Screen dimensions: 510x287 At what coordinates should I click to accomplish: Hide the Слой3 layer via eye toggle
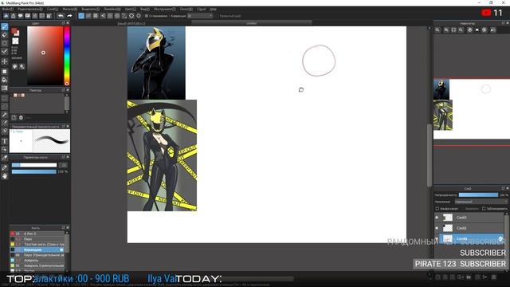pyautogui.click(x=437, y=218)
